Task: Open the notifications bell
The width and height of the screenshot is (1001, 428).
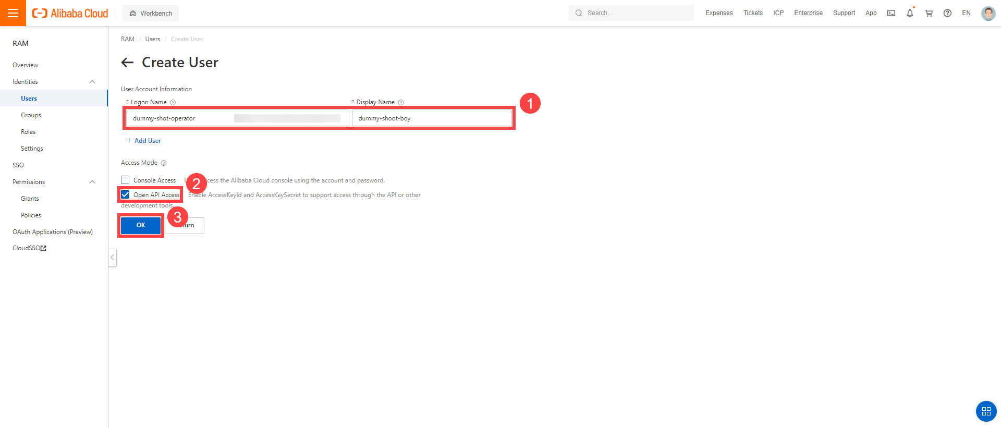Action: (910, 13)
